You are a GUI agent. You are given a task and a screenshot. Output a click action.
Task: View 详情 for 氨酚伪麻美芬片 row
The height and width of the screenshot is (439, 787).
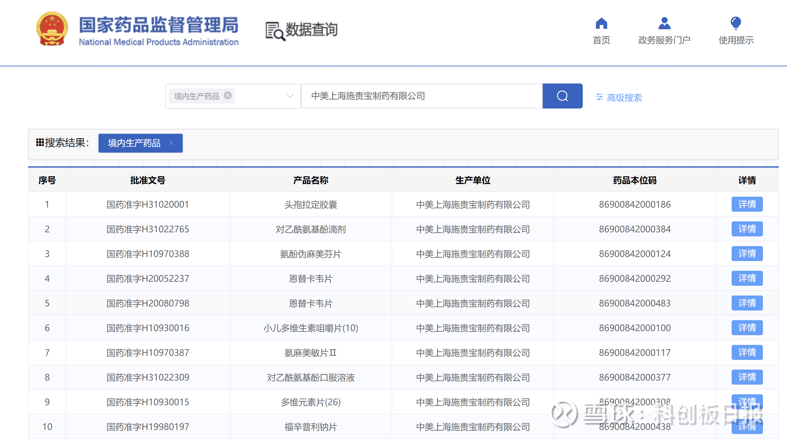click(x=747, y=254)
